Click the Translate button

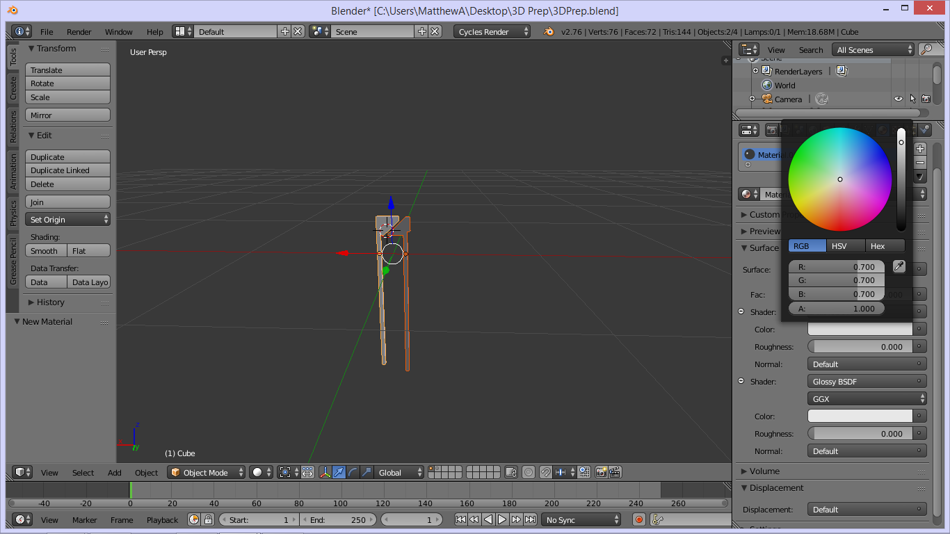click(x=68, y=70)
